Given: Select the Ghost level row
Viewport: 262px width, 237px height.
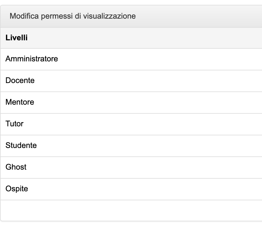Looking at the screenshot, I should [131, 167].
